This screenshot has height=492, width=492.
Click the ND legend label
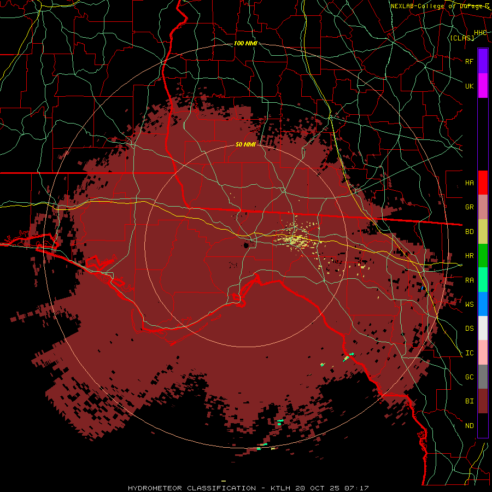pyautogui.click(x=469, y=426)
